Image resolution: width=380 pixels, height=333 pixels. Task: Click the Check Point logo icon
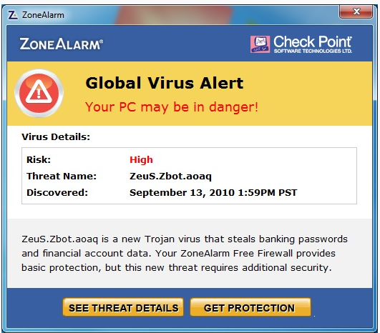[260, 44]
